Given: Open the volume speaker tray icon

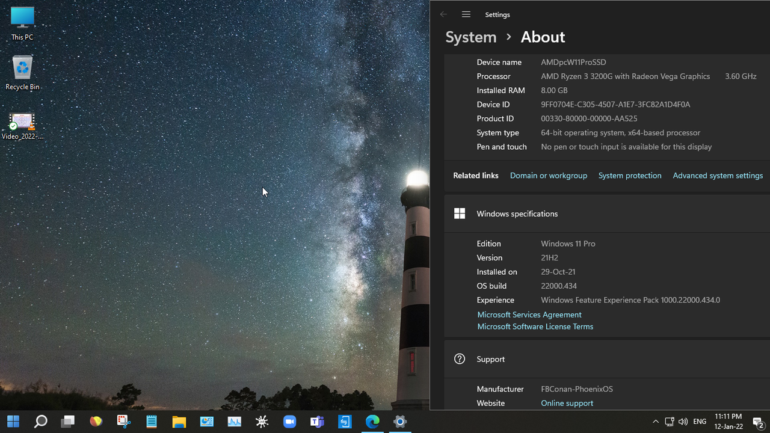Looking at the screenshot, I should coord(683,422).
